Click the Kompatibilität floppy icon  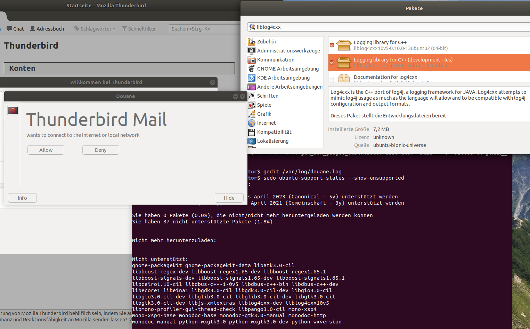coord(252,132)
